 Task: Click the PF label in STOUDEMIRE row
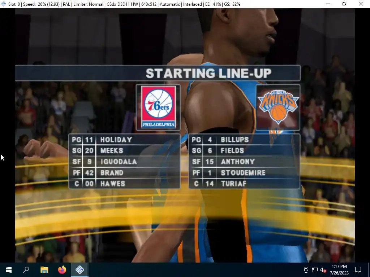pos(196,173)
